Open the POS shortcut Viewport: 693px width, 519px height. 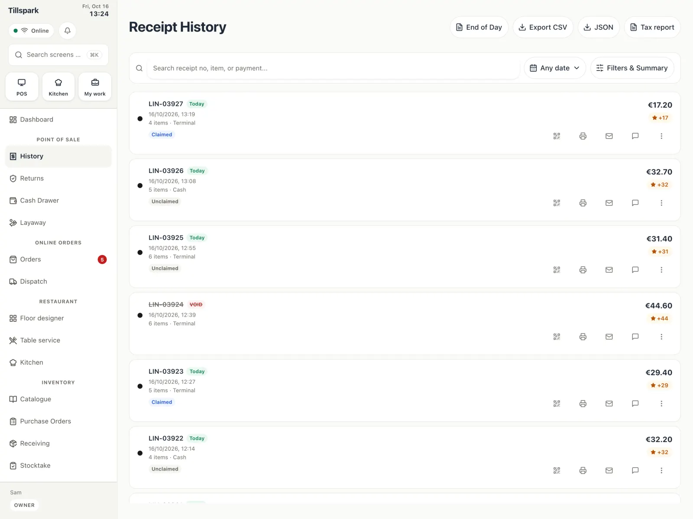point(22,87)
